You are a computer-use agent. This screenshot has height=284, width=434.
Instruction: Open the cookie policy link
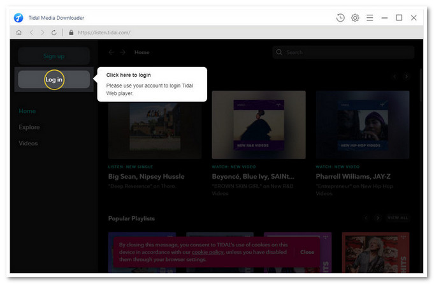(x=208, y=252)
